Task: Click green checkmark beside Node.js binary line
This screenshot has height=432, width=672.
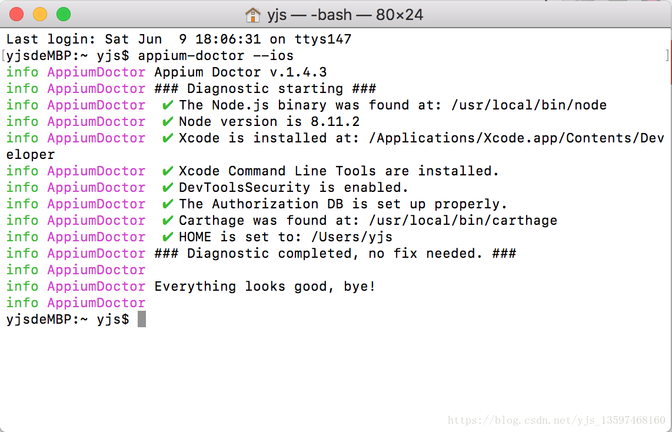Action: pyautogui.click(x=168, y=105)
